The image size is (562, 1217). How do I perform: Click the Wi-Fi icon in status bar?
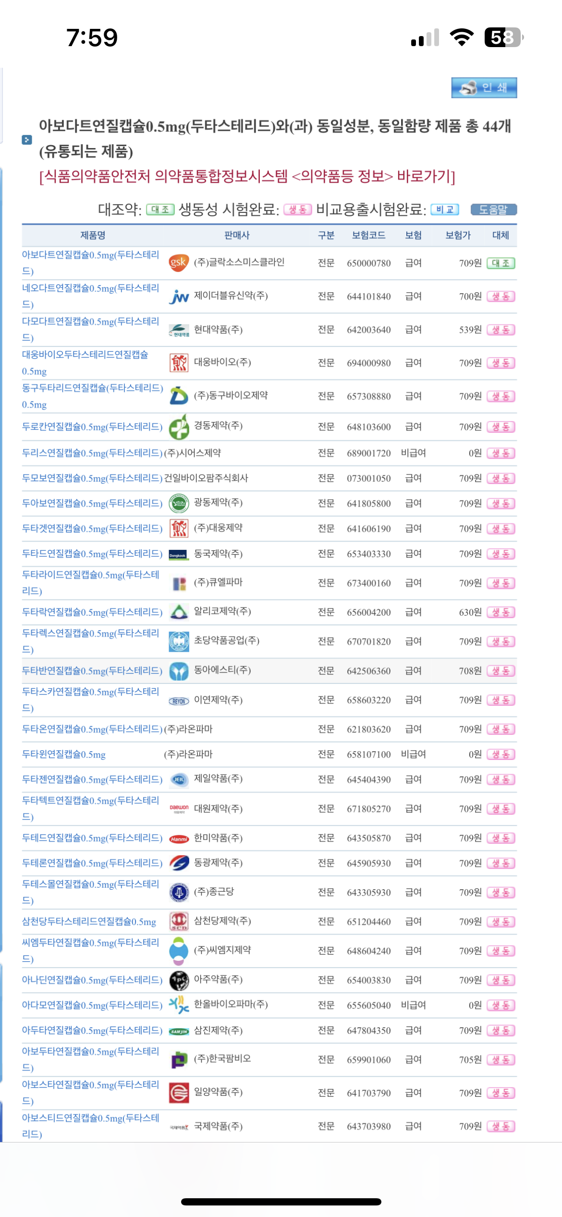tap(462, 37)
